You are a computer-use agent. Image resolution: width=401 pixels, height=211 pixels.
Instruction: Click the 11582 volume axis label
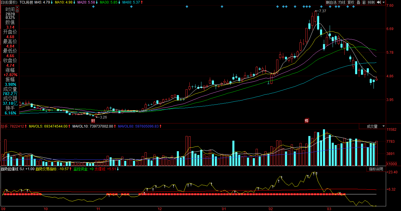pos(391,129)
